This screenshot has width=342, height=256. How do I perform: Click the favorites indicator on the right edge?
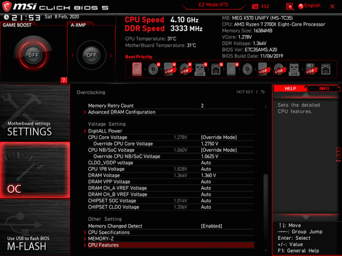pyautogui.click(x=338, y=154)
